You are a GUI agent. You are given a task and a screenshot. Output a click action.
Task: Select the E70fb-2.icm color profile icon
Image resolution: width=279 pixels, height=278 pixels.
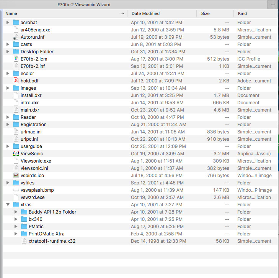coord(16,59)
